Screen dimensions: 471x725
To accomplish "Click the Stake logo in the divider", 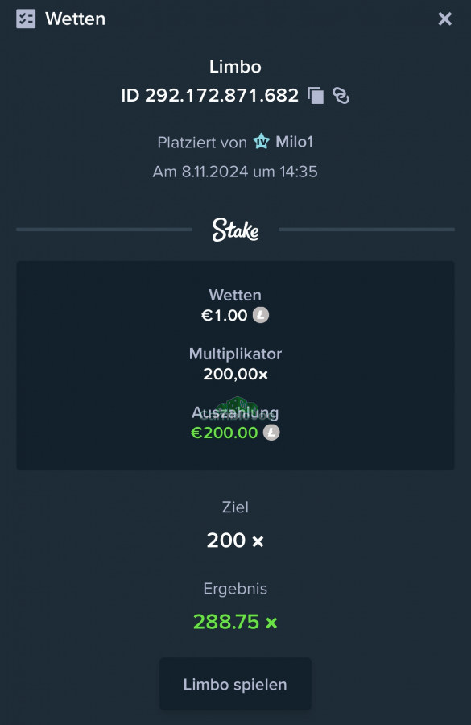I will (235, 230).
